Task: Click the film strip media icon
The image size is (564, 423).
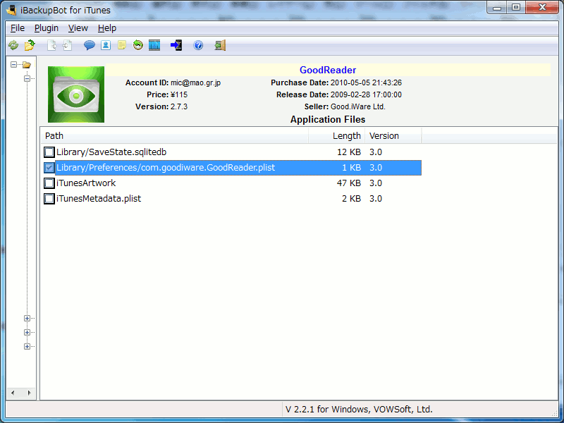Action: coord(154,46)
